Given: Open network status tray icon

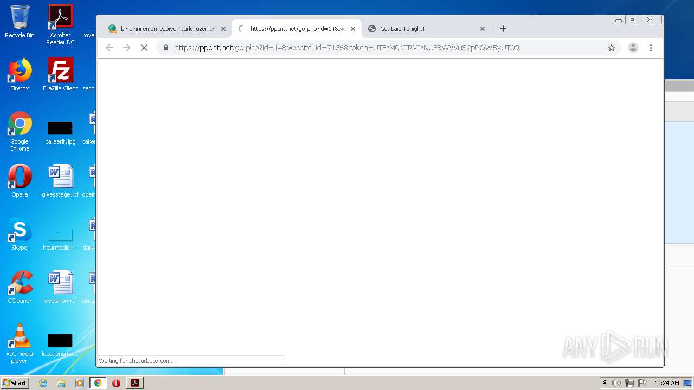Looking at the screenshot, I should point(629,383).
